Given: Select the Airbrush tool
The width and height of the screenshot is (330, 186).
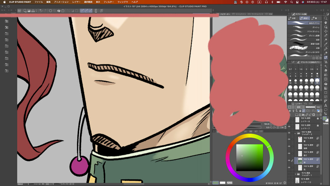Looking at the screenshot, I should (326, 62).
